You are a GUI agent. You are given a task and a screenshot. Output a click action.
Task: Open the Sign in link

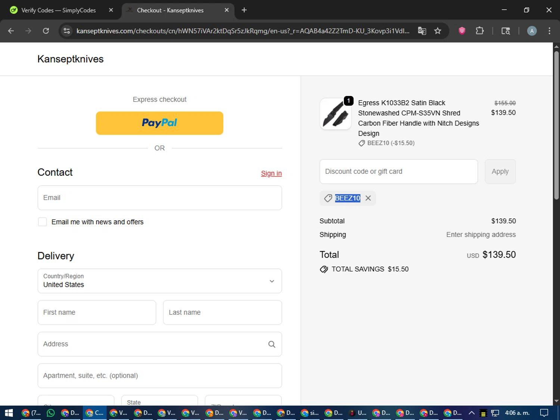click(x=271, y=173)
